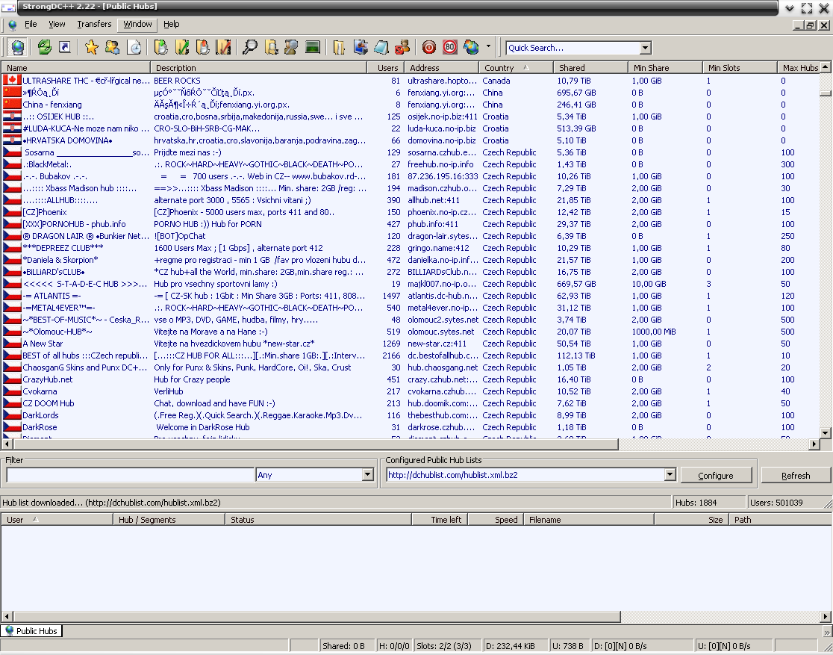Toggle the speed limiter 80 sign icon
The height and width of the screenshot is (655, 833).
coord(449,48)
